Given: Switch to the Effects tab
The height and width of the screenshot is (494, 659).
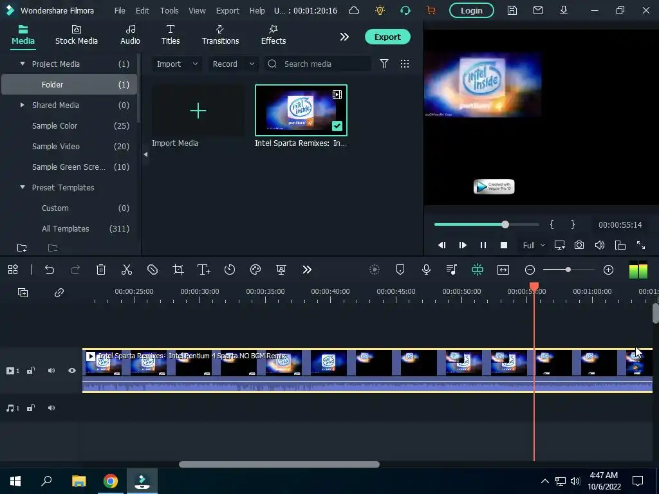Looking at the screenshot, I should coord(274,35).
